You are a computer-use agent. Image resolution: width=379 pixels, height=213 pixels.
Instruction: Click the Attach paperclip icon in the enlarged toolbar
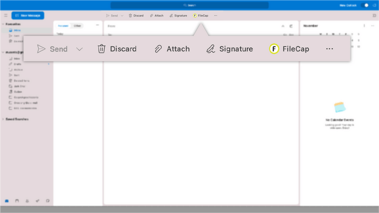coord(158,49)
